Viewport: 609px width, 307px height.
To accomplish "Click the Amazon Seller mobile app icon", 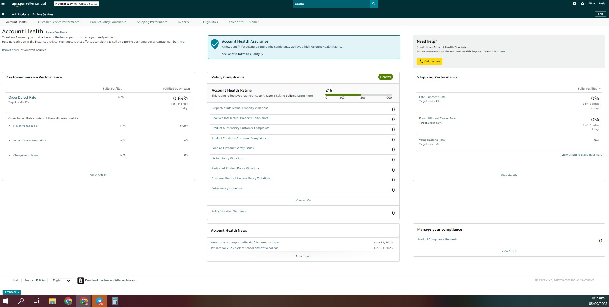I will [x=81, y=281].
